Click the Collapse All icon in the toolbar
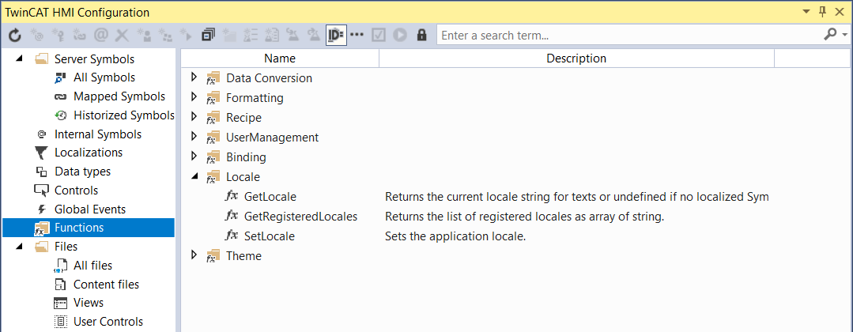The width and height of the screenshot is (853, 332). [208, 36]
